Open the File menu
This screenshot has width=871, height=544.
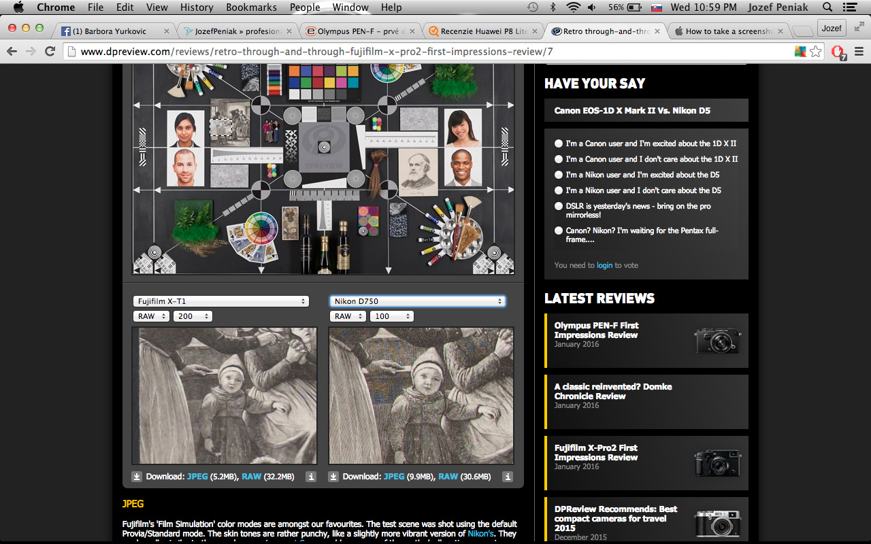(x=96, y=7)
